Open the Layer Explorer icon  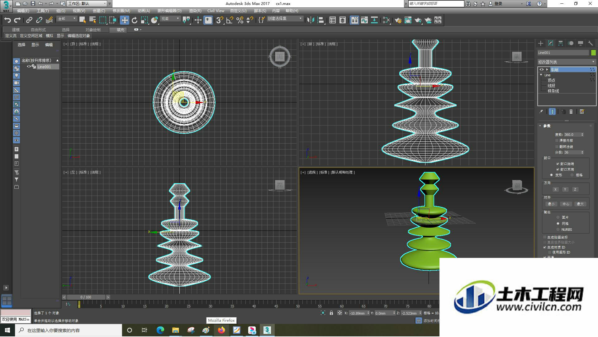point(343,20)
